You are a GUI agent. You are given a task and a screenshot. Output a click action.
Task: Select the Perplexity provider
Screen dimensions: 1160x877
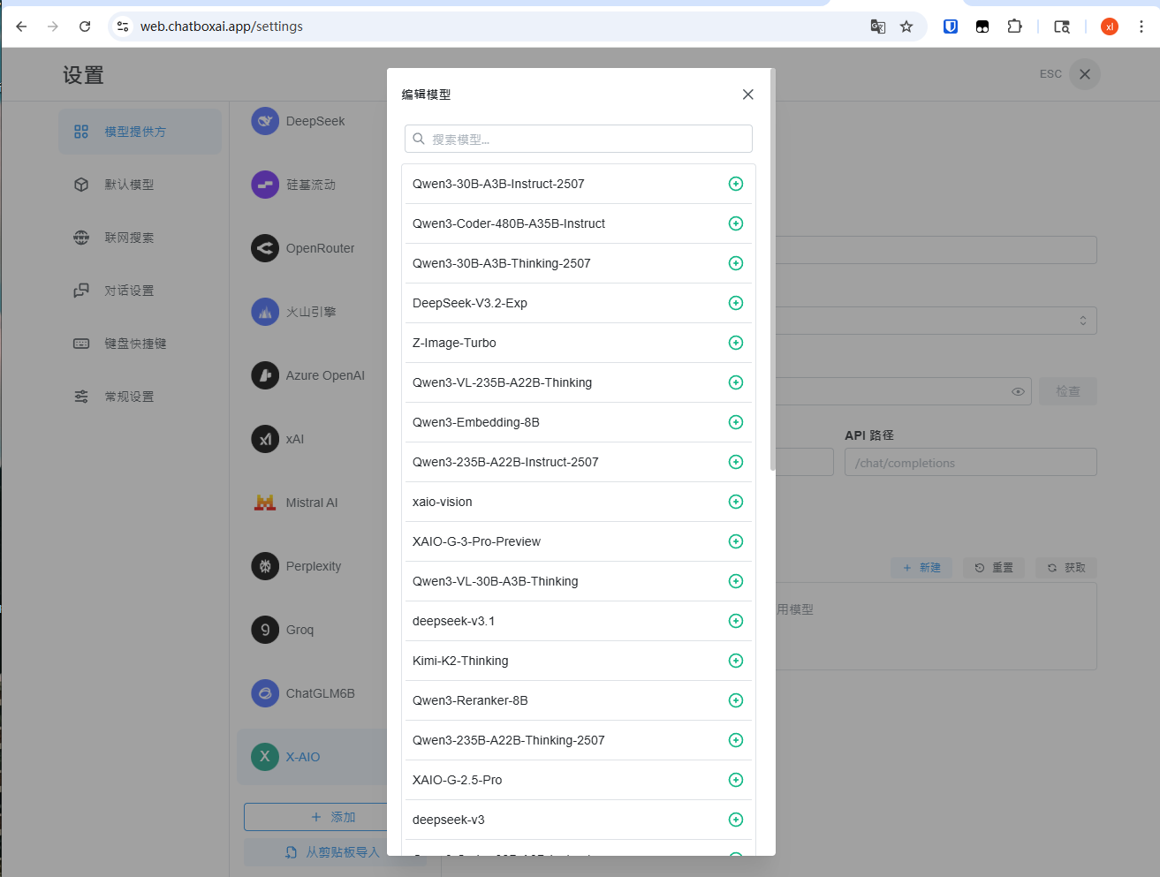click(312, 566)
